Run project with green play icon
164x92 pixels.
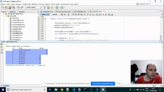point(52,7)
